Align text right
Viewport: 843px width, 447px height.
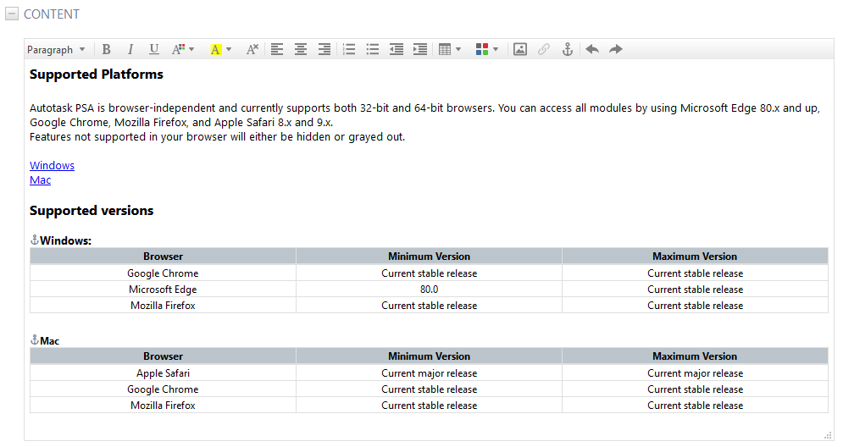point(324,49)
